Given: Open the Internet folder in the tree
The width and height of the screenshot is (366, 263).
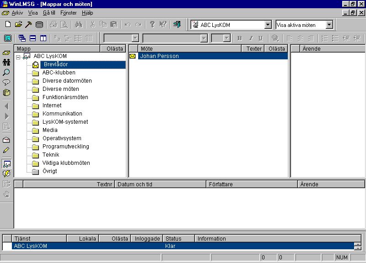Looking at the screenshot, I should pos(52,105).
